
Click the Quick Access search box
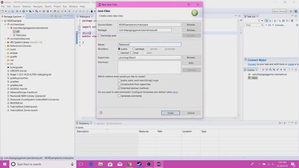click(279, 11)
